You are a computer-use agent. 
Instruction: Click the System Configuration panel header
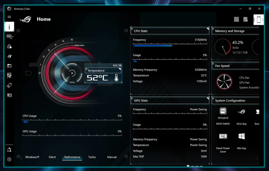pos(236,100)
